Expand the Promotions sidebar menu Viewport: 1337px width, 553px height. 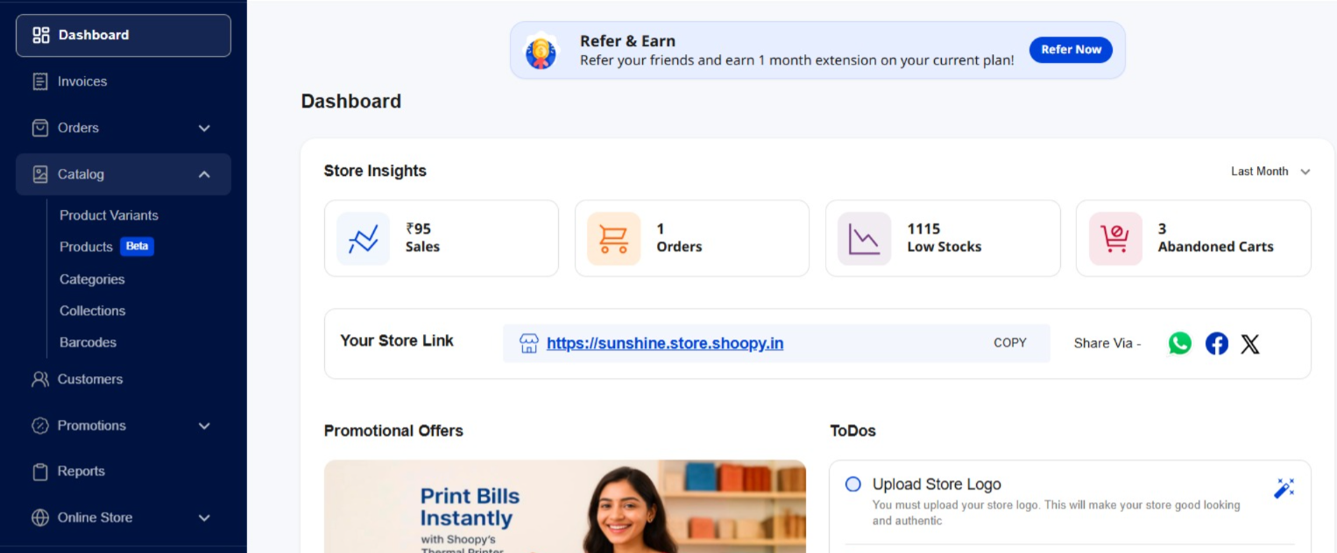click(x=204, y=426)
